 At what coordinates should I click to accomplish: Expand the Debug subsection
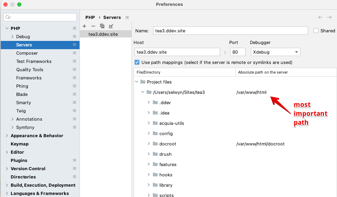12,36
